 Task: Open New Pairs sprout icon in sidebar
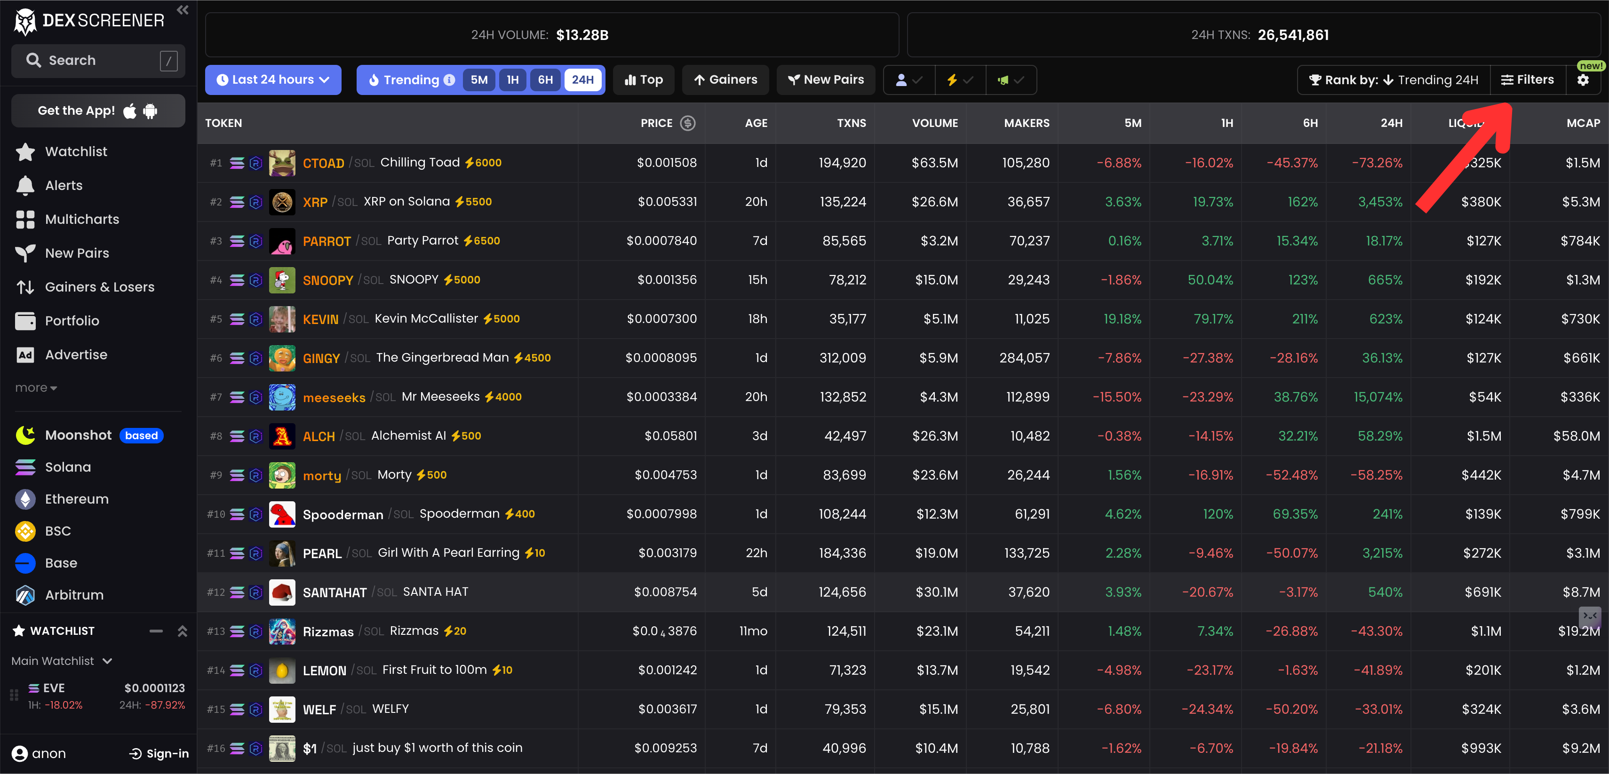(x=25, y=253)
